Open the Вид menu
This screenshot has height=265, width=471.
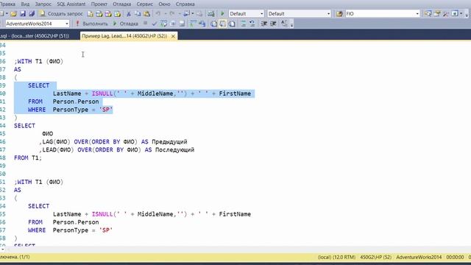click(x=25, y=4)
